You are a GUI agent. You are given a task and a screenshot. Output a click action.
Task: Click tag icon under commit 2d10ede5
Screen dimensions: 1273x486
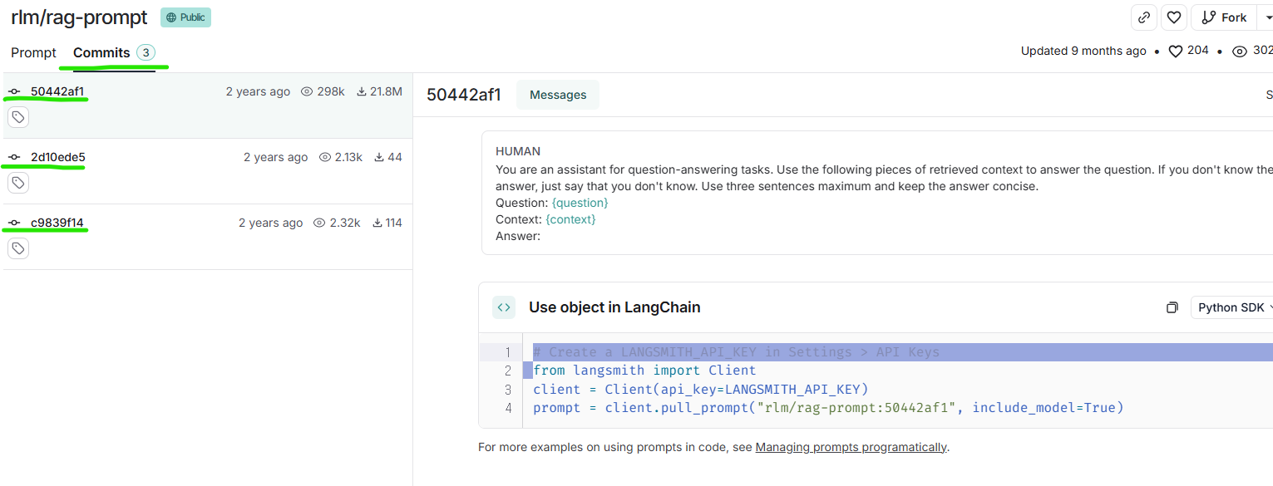click(x=18, y=183)
